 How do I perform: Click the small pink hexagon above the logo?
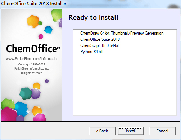click(x=41, y=36)
